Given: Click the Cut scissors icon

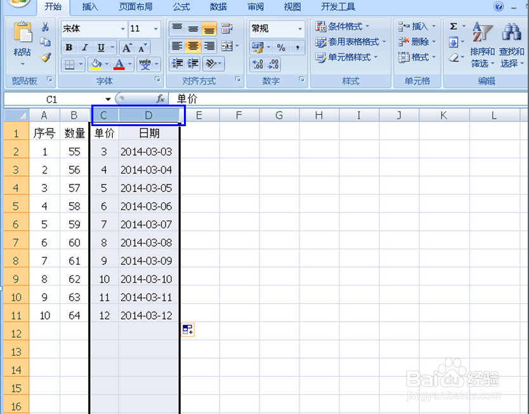Looking at the screenshot, I should click(45, 27).
